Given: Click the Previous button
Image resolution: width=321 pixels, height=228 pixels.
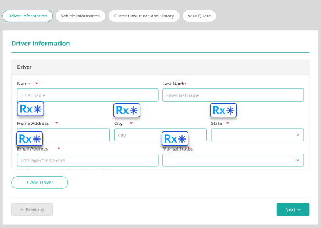Looking at the screenshot, I should 32,209.
